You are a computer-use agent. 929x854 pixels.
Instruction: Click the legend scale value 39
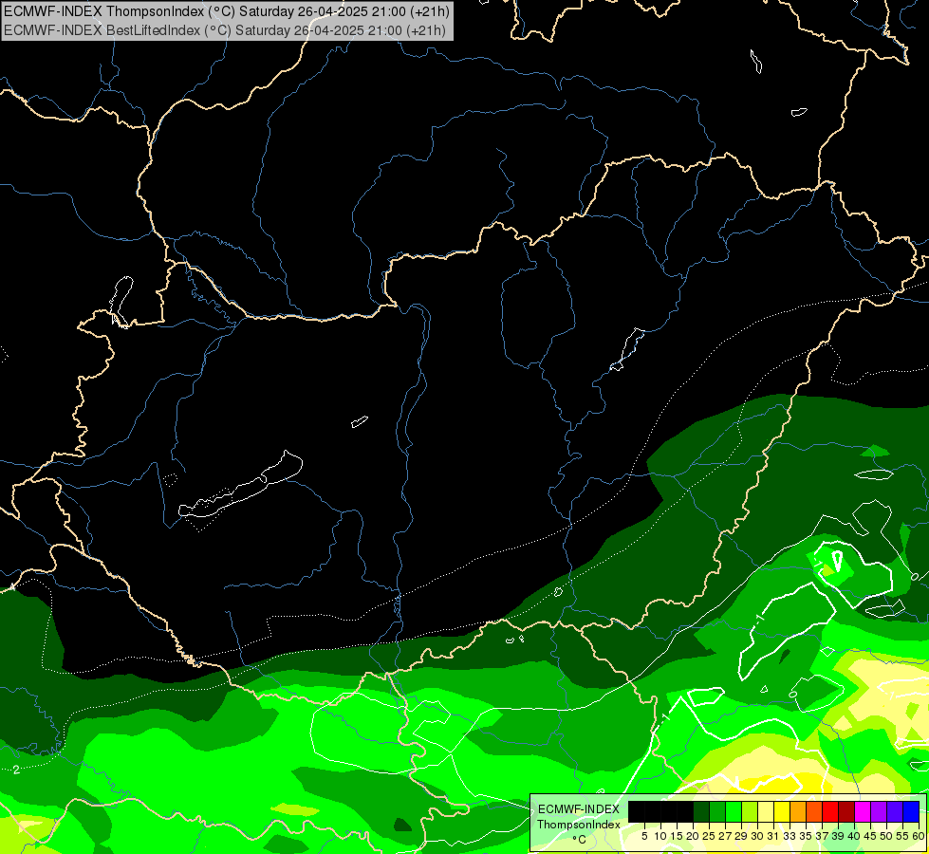tap(838, 836)
